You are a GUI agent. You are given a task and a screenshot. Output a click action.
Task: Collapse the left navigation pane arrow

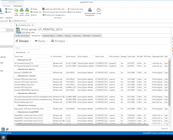pos(11,26)
